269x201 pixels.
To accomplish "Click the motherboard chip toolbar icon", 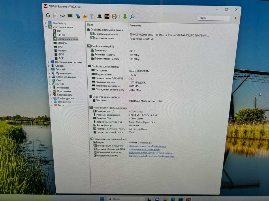I will 63,16.
